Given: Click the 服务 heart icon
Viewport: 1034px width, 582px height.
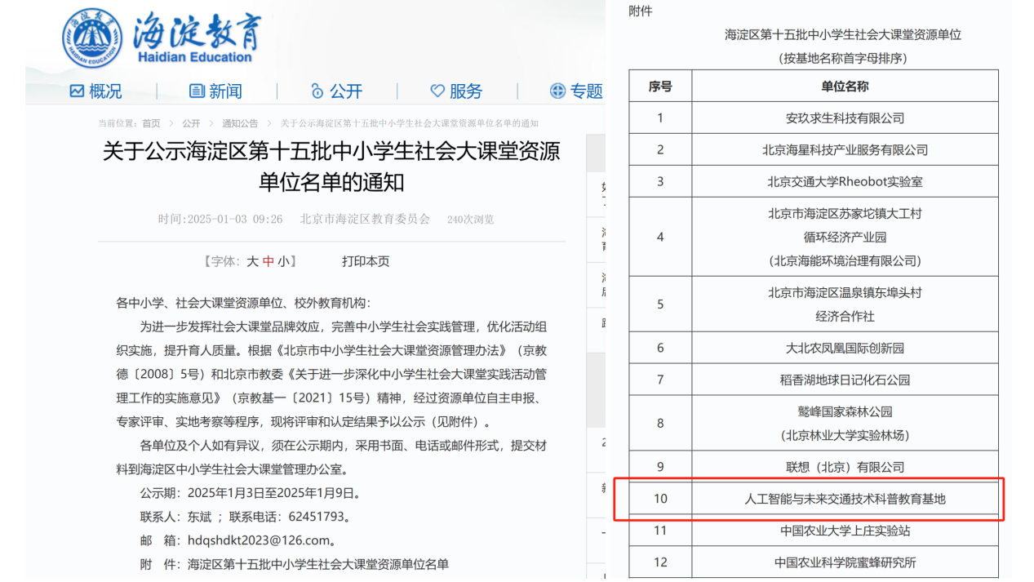Looking at the screenshot, I should [x=437, y=91].
